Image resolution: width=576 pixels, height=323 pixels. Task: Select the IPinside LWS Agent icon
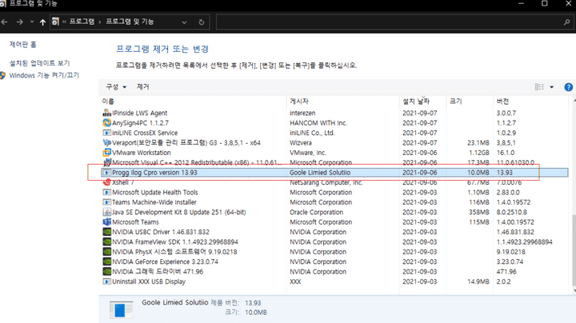coord(106,113)
